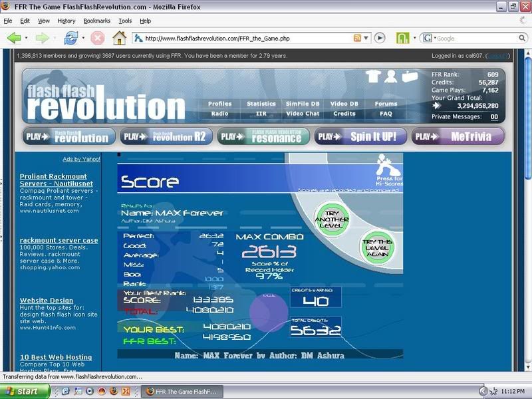Click the RSS feed icon in address bar

(x=357, y=38)
